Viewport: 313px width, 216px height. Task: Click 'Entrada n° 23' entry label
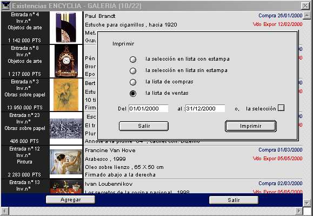click(x=24, y=115)
